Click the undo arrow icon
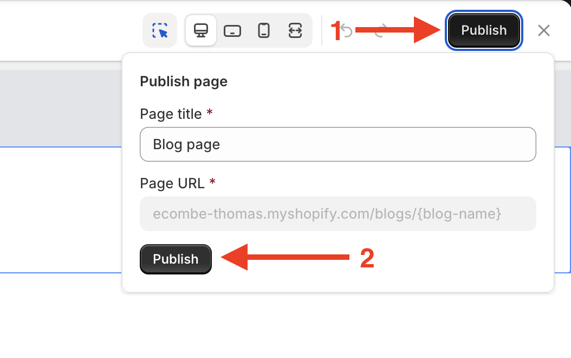 tap(347, 31)
